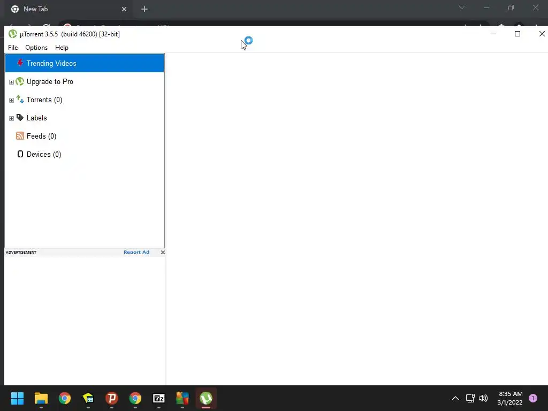Open volume control tray icon
Image resolution: width=548 pixels, height=411 pixels.
click(483, 398)
